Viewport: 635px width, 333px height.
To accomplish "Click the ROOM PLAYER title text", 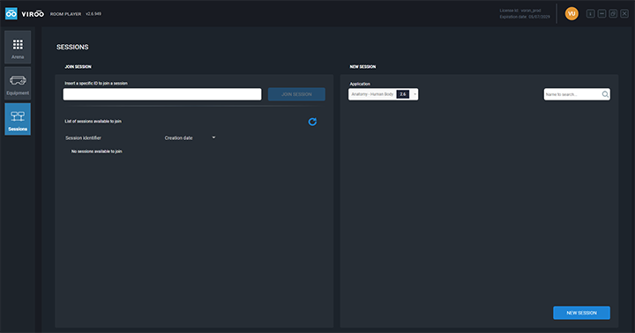I will coord(65,14).
